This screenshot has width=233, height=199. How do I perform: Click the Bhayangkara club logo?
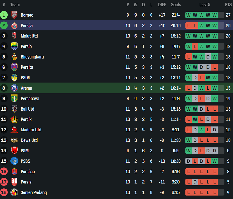(x=14, y=57)
